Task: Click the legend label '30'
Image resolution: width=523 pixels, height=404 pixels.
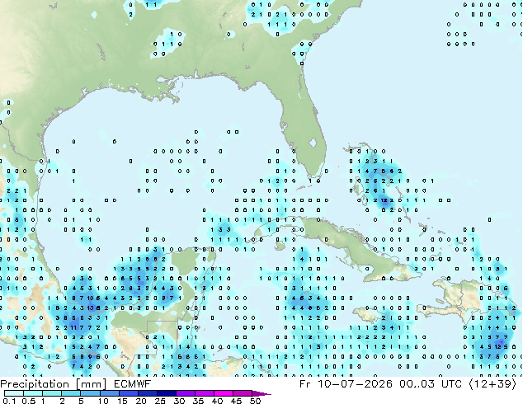Action: [x=180, y=401]
